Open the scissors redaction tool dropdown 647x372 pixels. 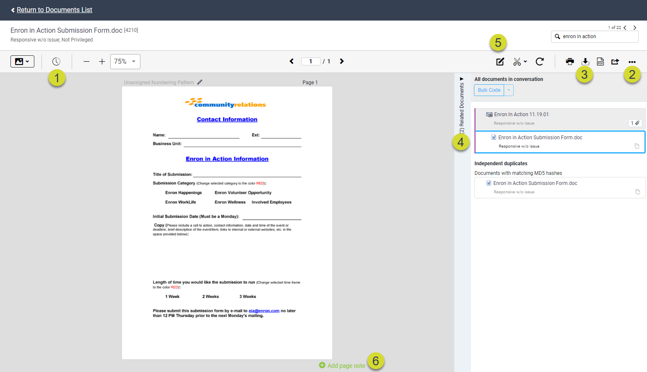click(520, 62)
